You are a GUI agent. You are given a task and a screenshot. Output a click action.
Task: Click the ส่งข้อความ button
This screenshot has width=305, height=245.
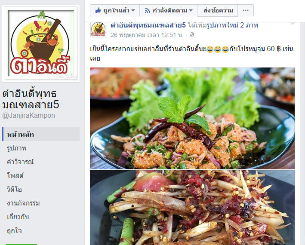pos(218,10)
